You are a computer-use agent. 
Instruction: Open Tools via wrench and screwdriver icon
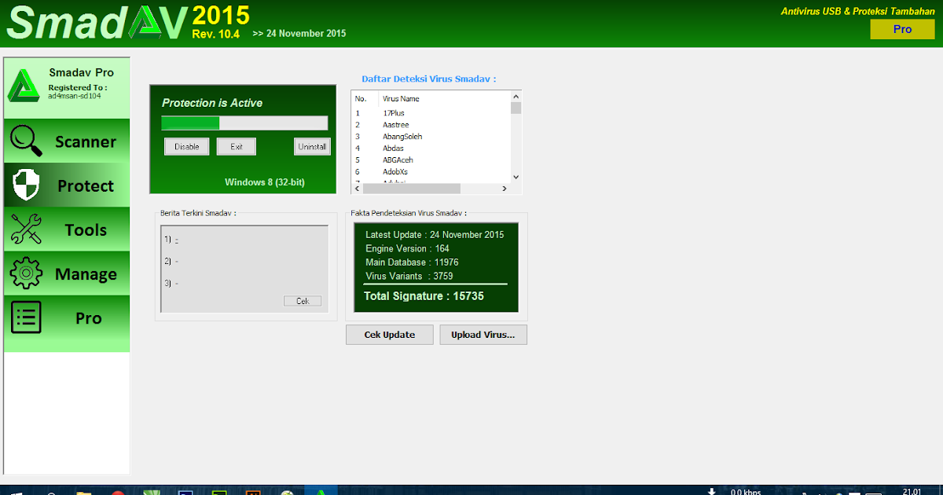(x=67, y=229)
